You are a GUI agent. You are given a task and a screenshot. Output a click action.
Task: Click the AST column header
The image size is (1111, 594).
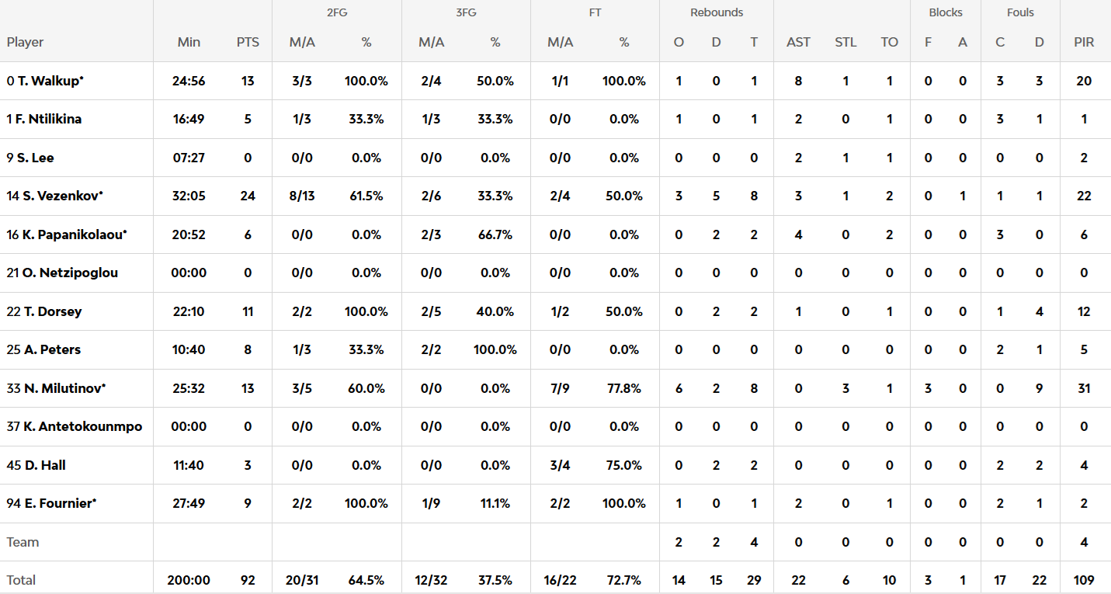798,42
